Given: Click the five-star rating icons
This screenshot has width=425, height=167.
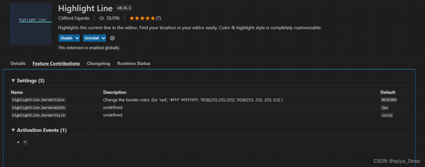Looking at the screenshot, I should point(142,18).
